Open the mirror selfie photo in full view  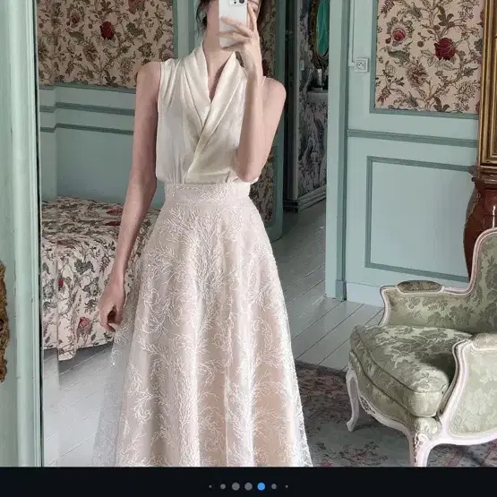[x=249, y=234]
